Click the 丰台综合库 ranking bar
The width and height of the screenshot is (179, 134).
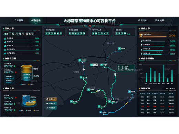(x=155, y=36)
